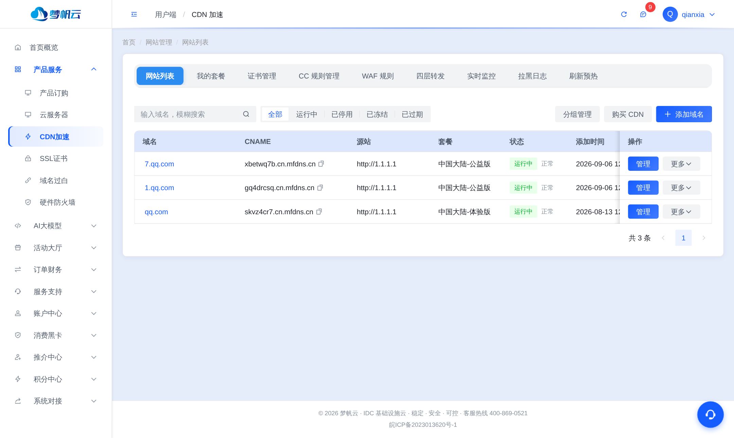Copy CNAME xbetwq7b.cn.mfdns.cn with copy icon

coord(321,164)
